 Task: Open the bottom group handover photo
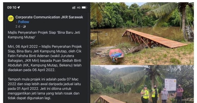coord(142,84)
